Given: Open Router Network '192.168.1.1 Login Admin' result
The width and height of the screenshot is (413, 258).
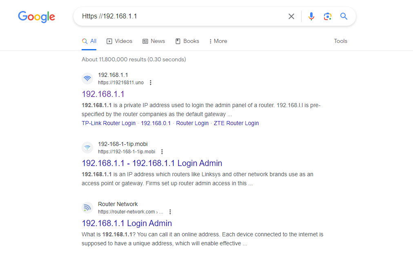Looking at the screenshot, I should [x=127, y=223].
